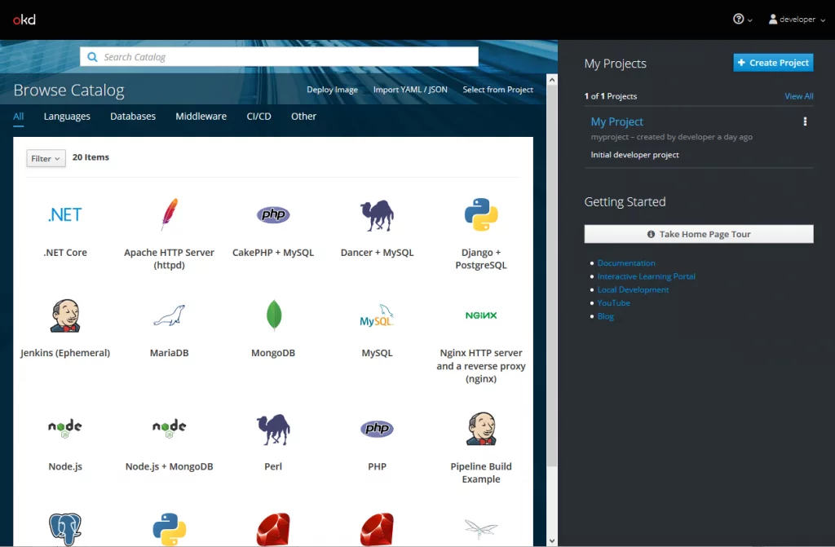Open the Node.js catalog icon
835x547 pixels.
coord(65,428)
